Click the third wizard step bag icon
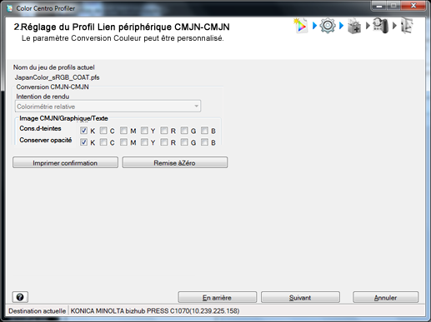 [x=354, y=26]
